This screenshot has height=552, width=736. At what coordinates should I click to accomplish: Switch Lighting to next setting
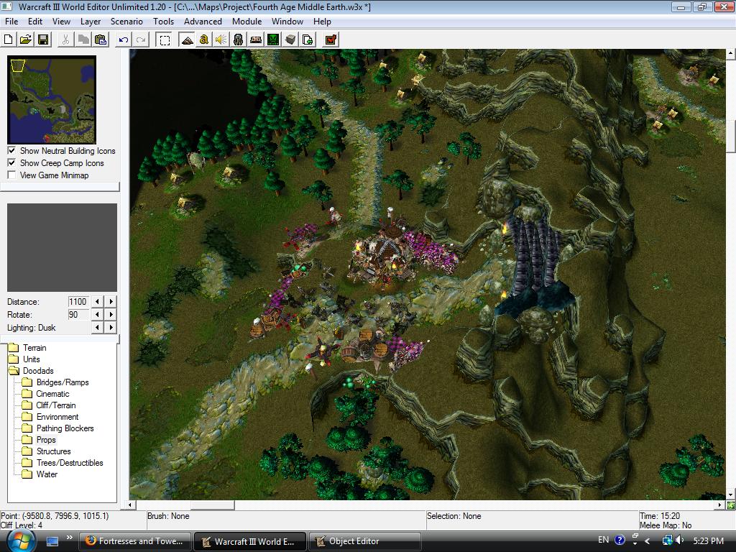(x=111, y=327)
